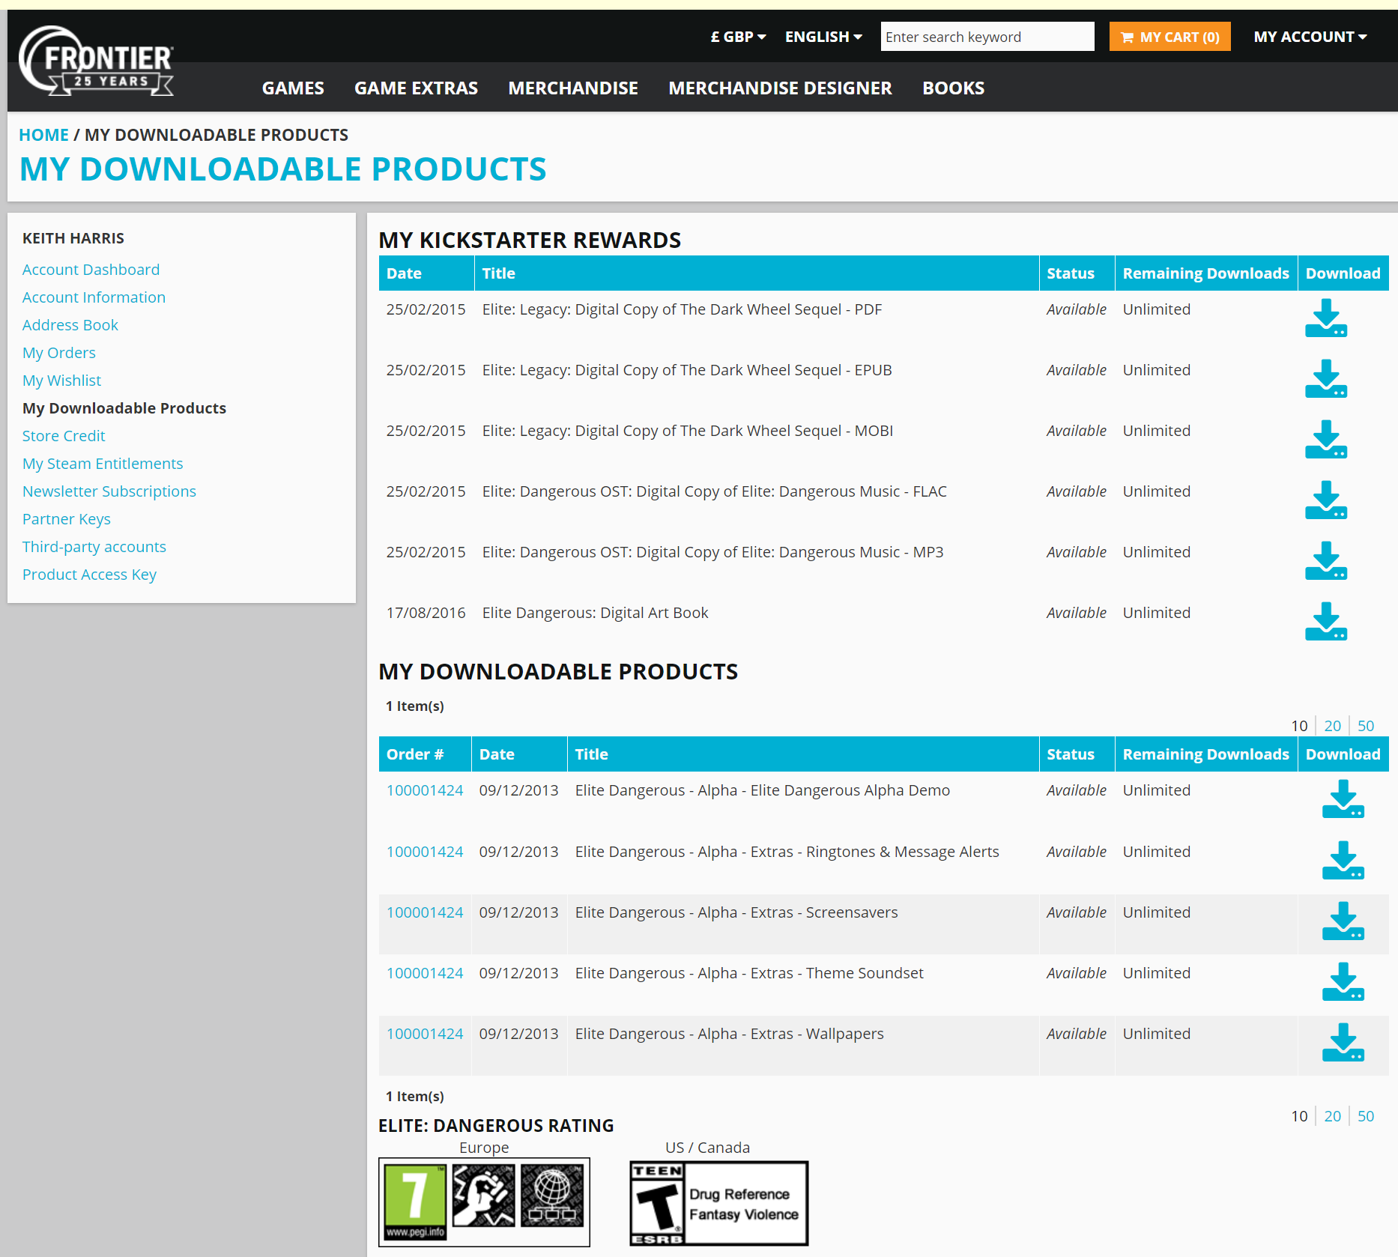Viewport: 1398px width, 1257px height.
Task: Download Dark Wheel Sequel PDF file
Action: (1325, 318)
